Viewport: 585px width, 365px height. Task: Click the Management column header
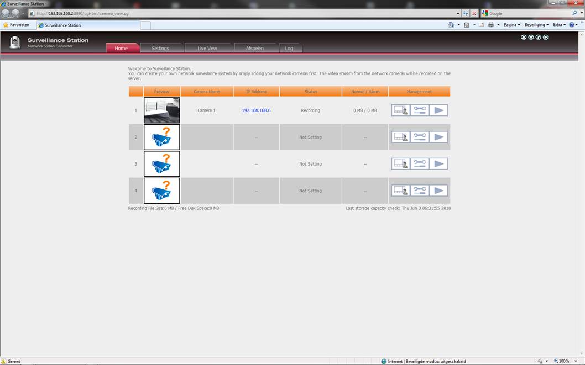(419, 92)
